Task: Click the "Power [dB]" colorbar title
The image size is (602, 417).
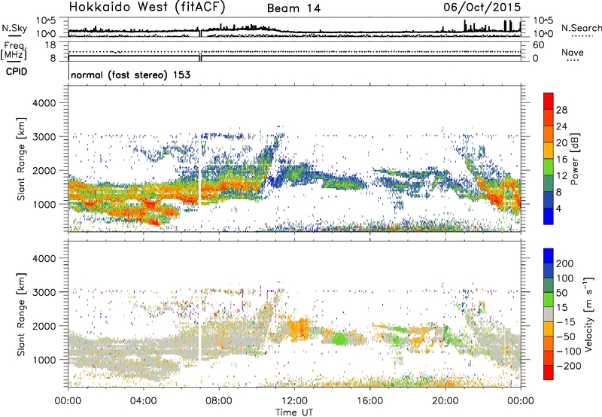Action: click(x=574, y=159)
